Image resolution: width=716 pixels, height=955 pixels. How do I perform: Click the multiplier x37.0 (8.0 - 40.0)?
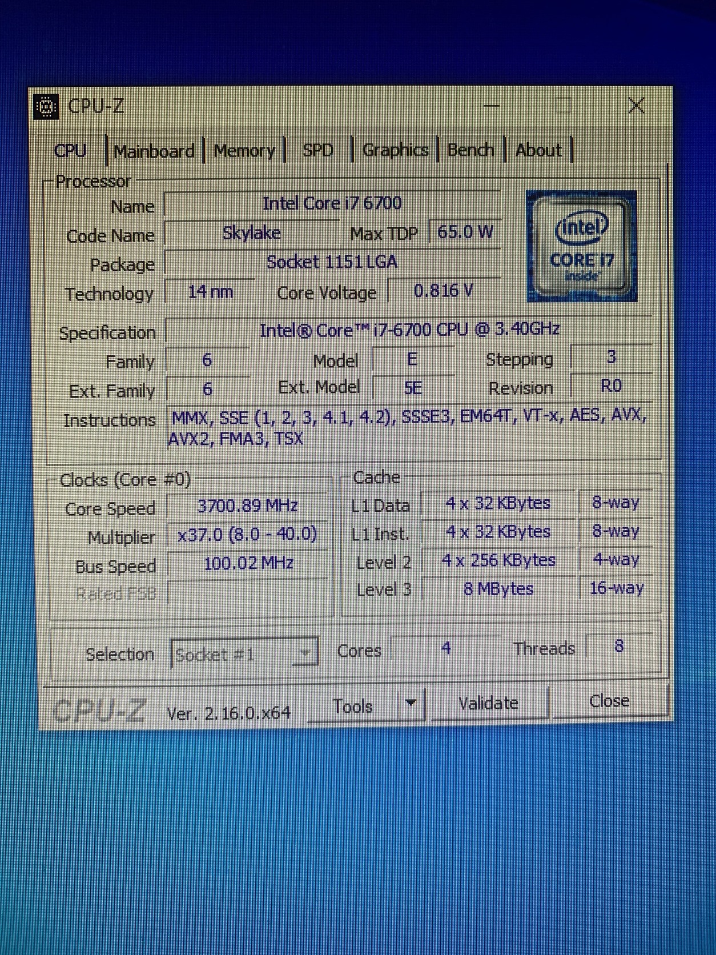247,535
